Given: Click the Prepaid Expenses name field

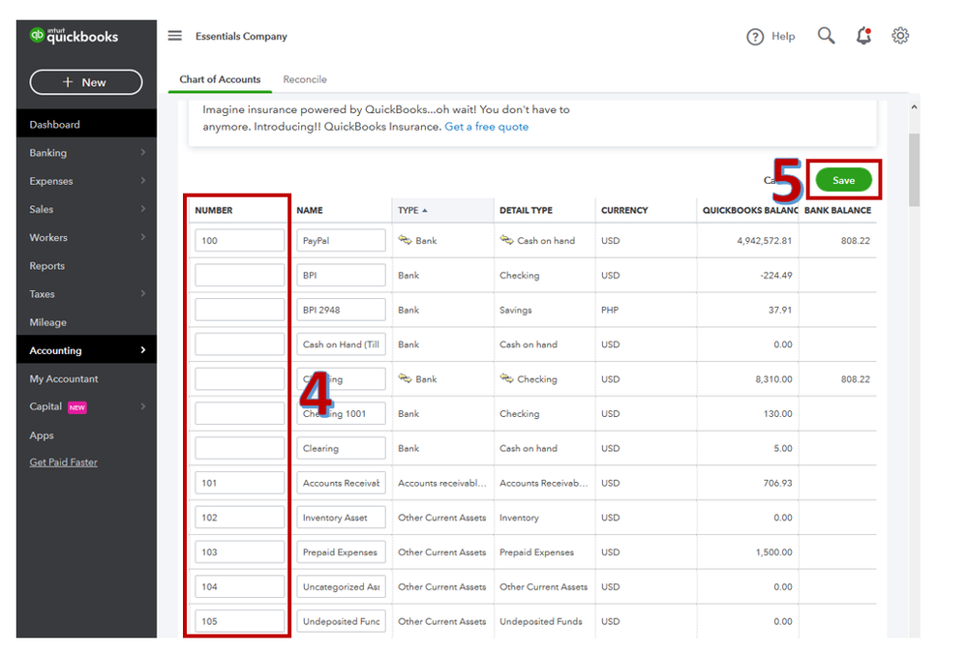Looking at the screenshot, I should [341, 552].
